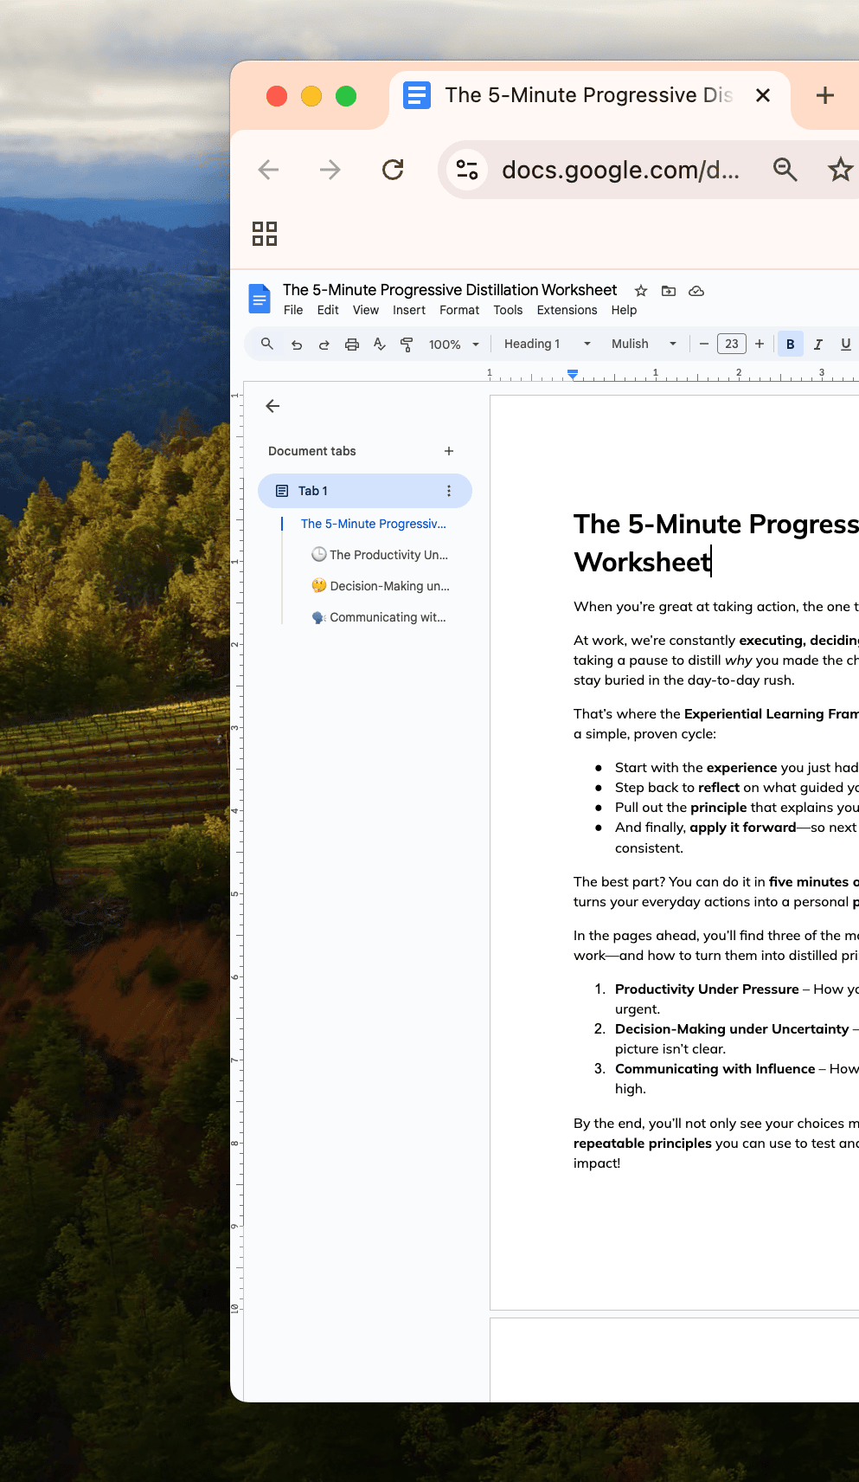Select the Paint format roller tool
Image resolution: width=859 pixels, height=1482 pixels.
pyautogui.click(x=407, y=345)
